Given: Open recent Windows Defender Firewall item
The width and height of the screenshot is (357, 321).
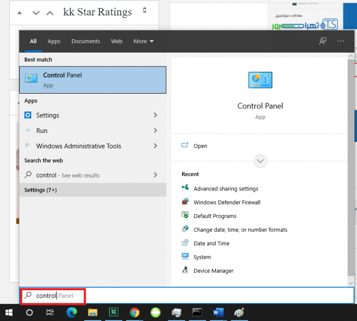Looking at the screenshot, I should (227, 202).
